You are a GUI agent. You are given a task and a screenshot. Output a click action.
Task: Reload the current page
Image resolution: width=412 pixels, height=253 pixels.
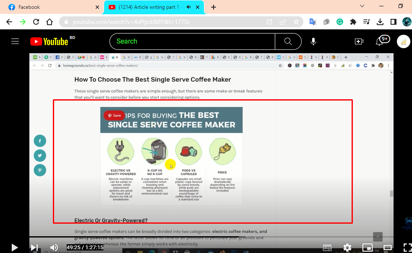tap(36, 22)
